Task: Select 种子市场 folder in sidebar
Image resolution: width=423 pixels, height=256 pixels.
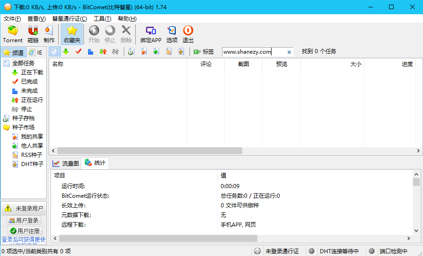Action: (23, 128)
